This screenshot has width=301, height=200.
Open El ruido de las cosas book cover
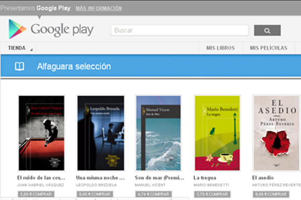click(x=41, y=133)
